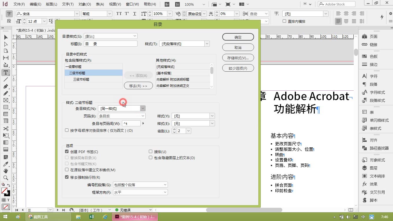The height and width of the screenshot is (221, 393).
Task: Open the 段落样式 panel
Action: coord(373,100)
